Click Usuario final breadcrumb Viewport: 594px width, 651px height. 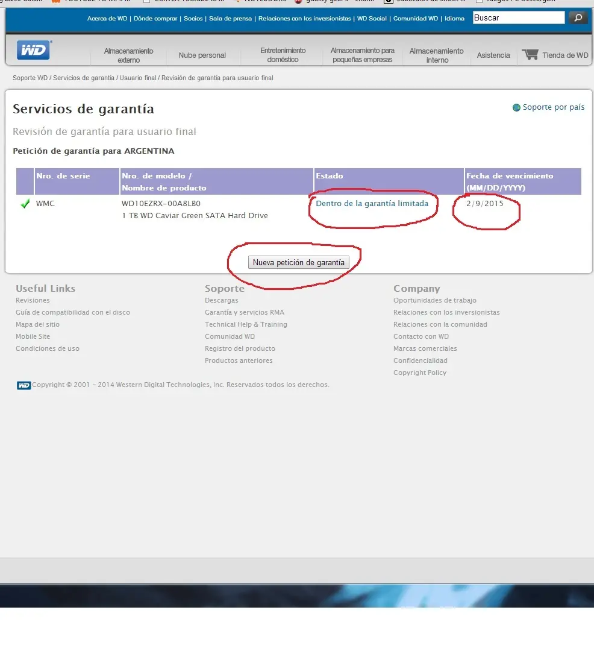pyautogui.click(x=138, y=78)
